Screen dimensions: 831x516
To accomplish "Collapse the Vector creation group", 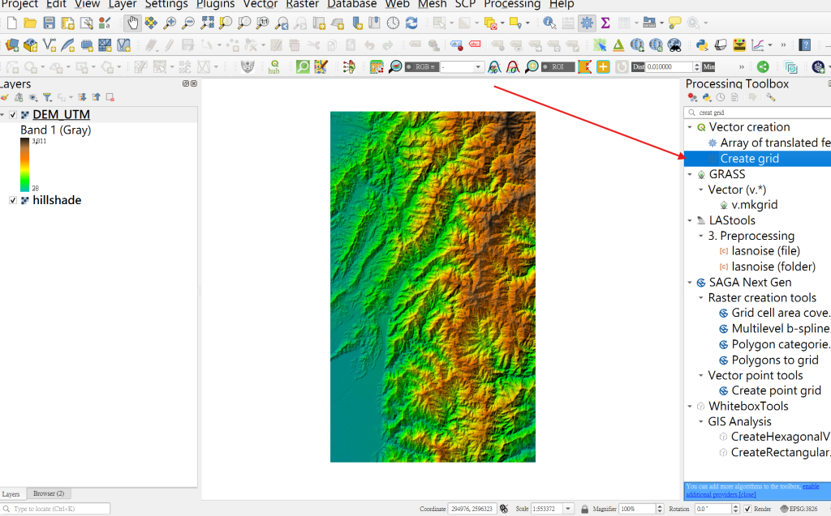I will click(x=690, y=127).
